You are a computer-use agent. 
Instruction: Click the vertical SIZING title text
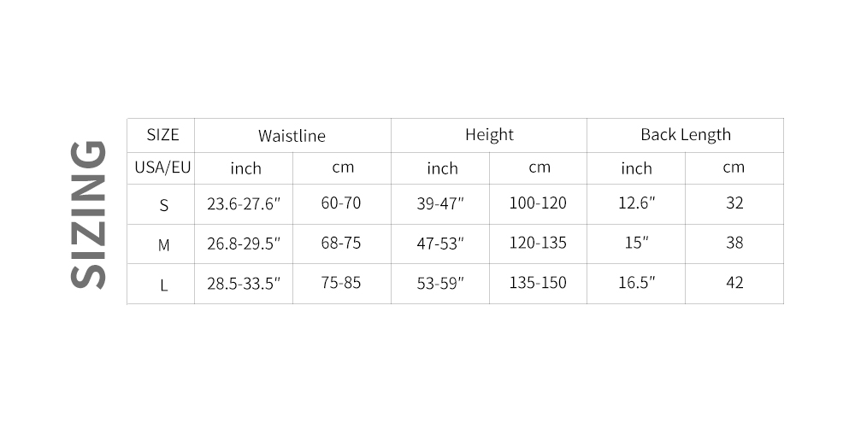point(87,214)
